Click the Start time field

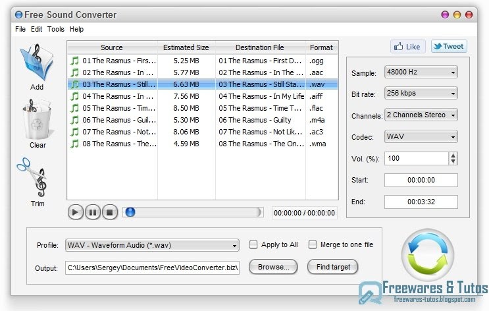(x=421, y=180)
